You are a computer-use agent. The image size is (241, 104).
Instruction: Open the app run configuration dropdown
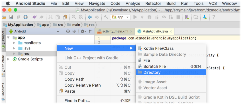tap(120, 17)
